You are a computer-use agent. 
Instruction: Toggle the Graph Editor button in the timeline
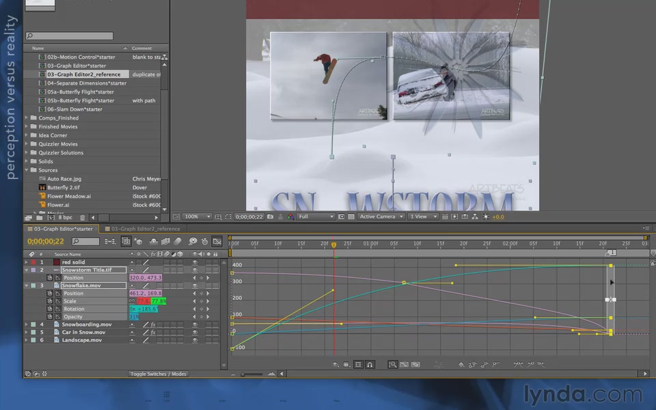click(217, 241)
